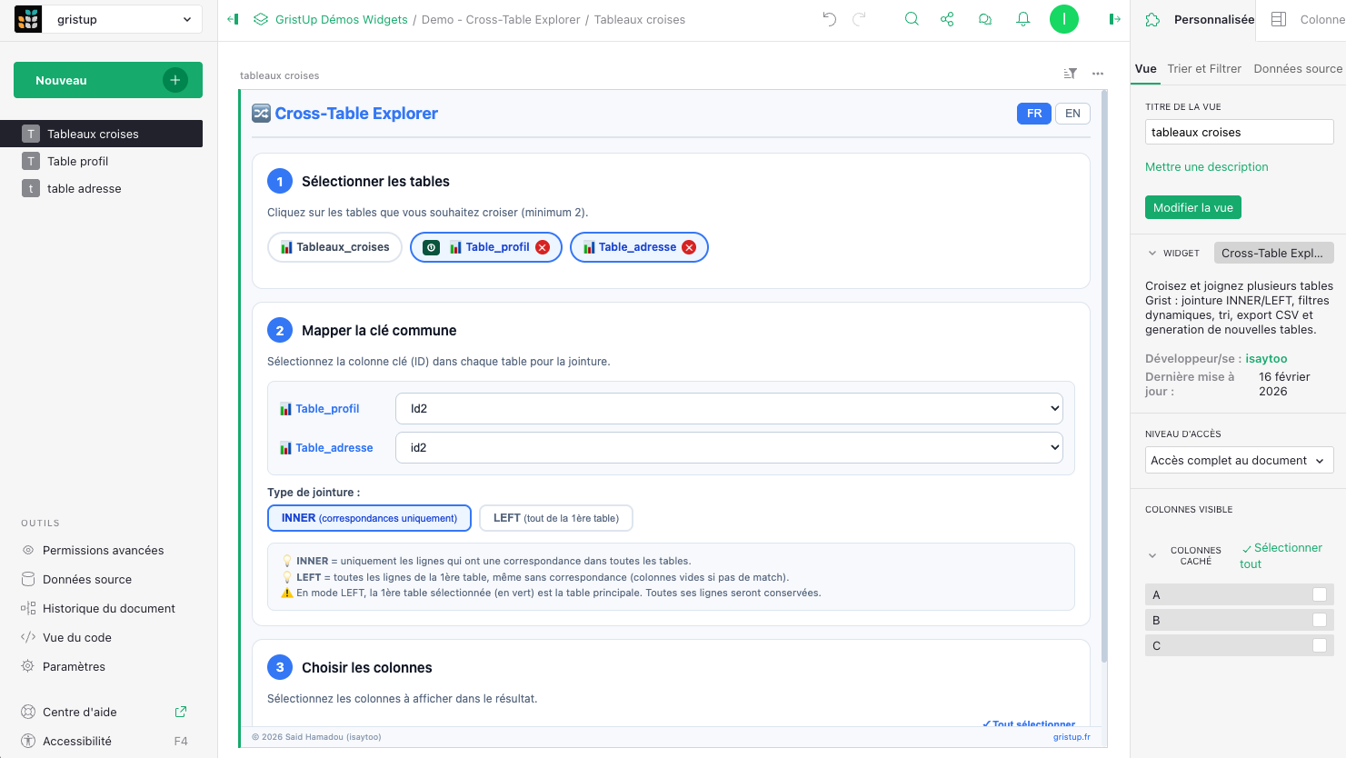Screen dimensions: 1346x758
Task: Open the Table_adresse key column dropdown
Action: (x=729, y=448)
